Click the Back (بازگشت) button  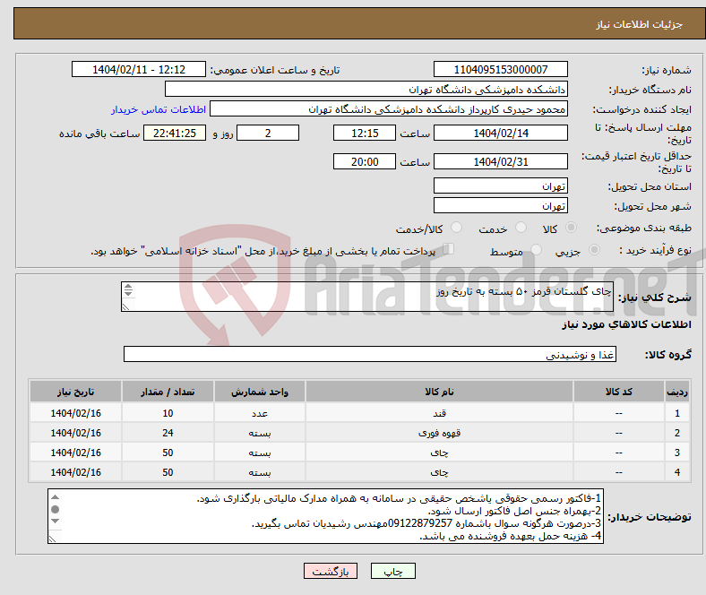point(331,571)
